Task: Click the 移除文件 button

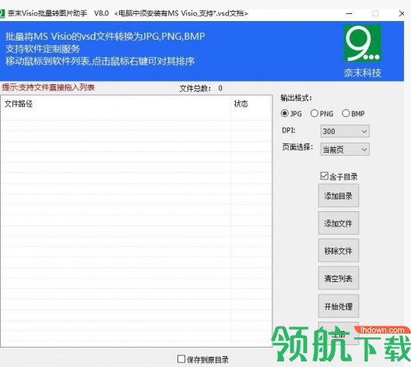Action: pyautogui.click(x=339, y=251)
